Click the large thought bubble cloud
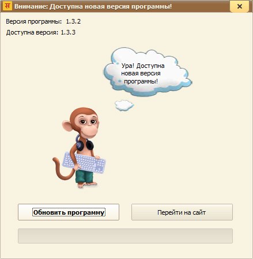This screenshot has height=259, width=253. (148, 72)
